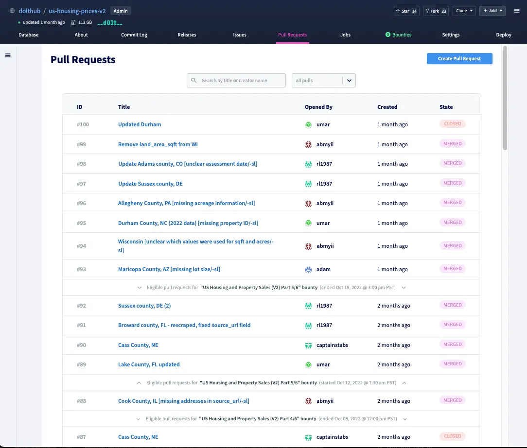527x448 pixels.
Task: Open the Settings tab
Action: pos(451,34)
